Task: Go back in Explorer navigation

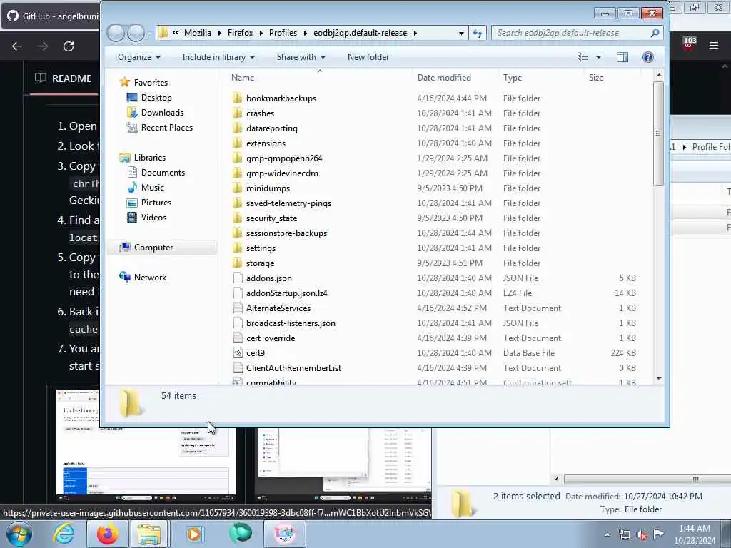Action: point(115,33)
